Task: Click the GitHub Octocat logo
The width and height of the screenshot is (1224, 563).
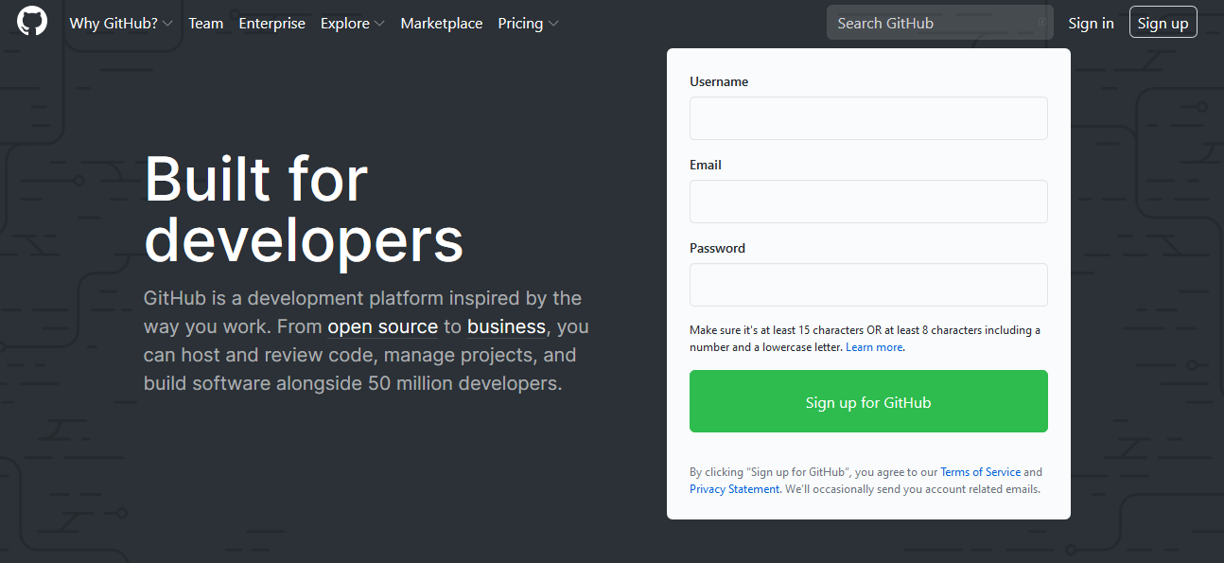Action: coord(31,21)
